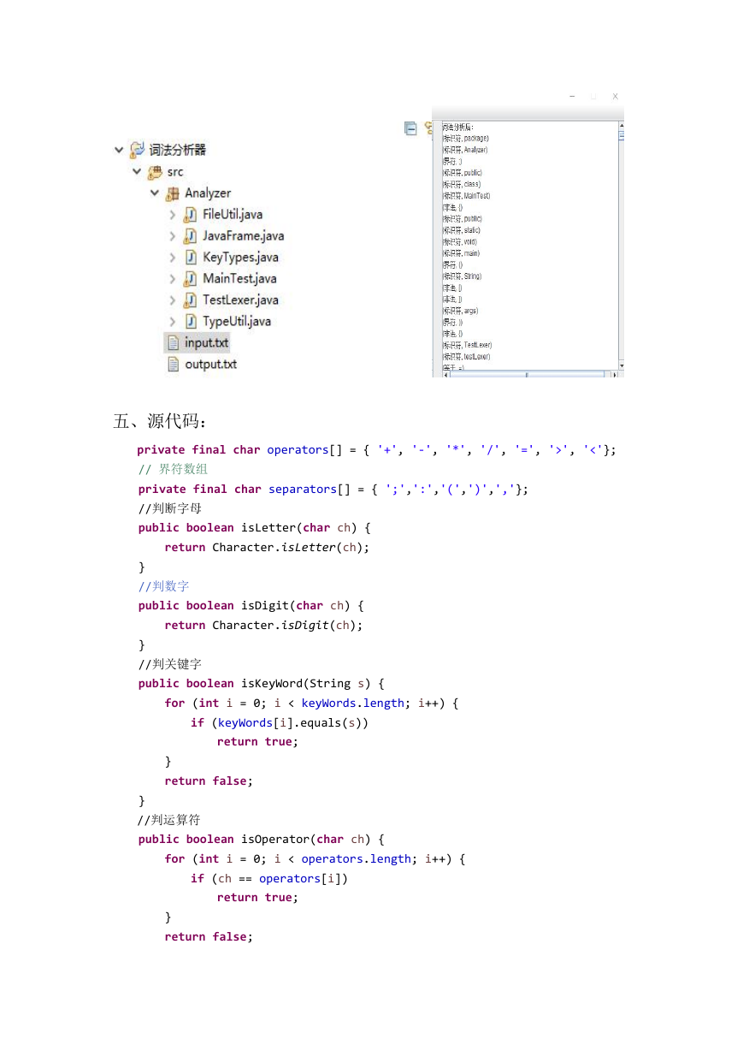The image size is (743, 1051).
Task: Click the (标识符, void) output row
Action: coord(461,242)
